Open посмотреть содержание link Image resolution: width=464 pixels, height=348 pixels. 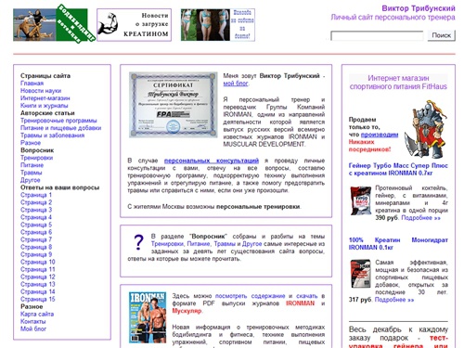251,296
